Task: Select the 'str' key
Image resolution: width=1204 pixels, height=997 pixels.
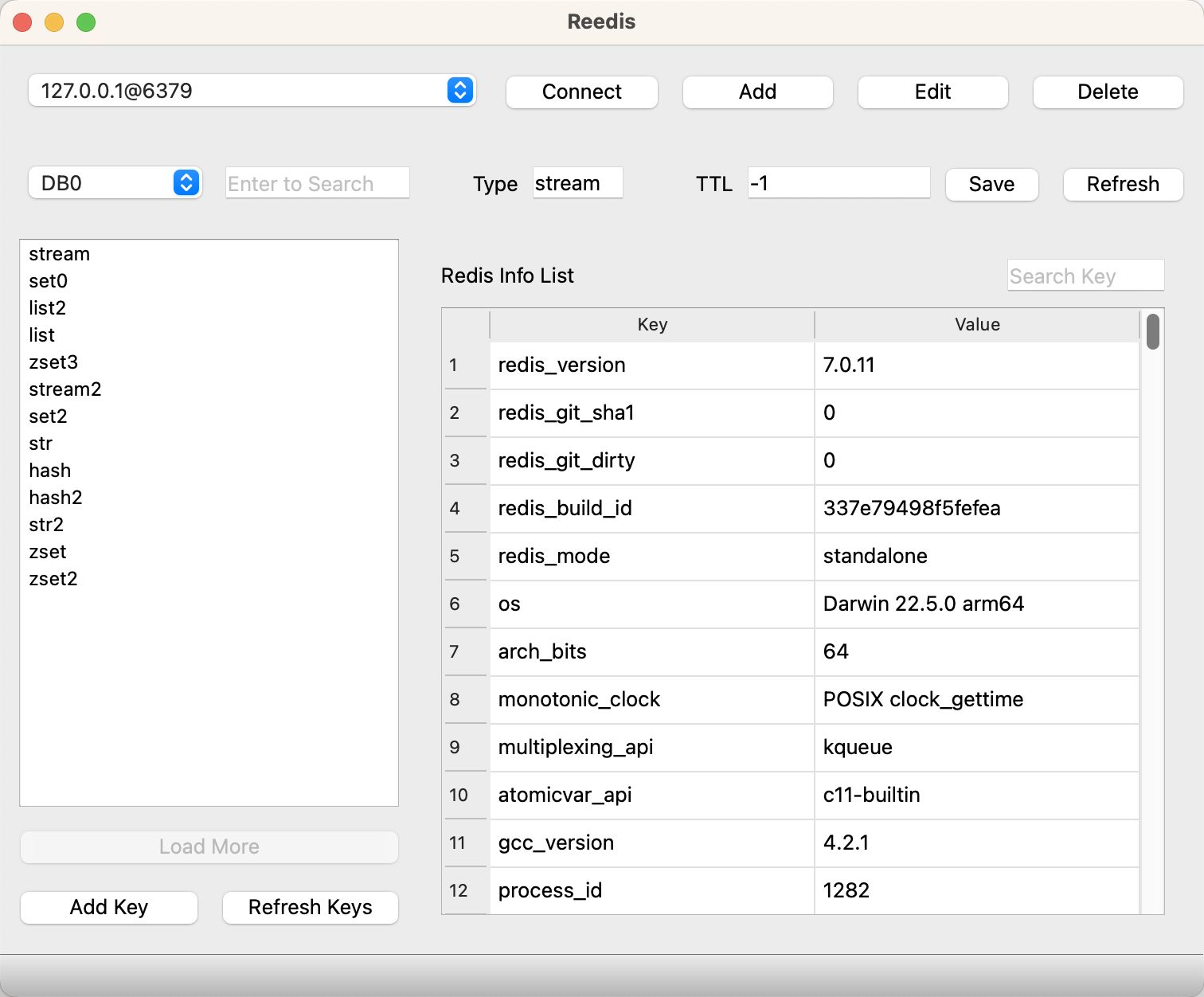Action: coord(209,444)
